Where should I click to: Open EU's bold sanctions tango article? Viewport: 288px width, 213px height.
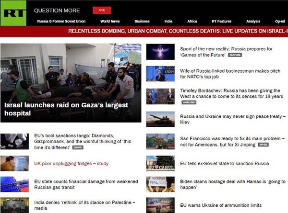[x=83, y=141]
